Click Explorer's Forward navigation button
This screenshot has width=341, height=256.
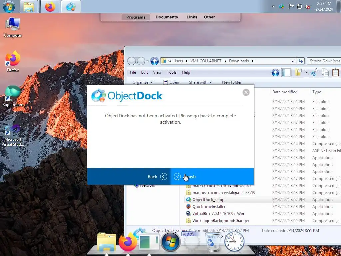141,61
